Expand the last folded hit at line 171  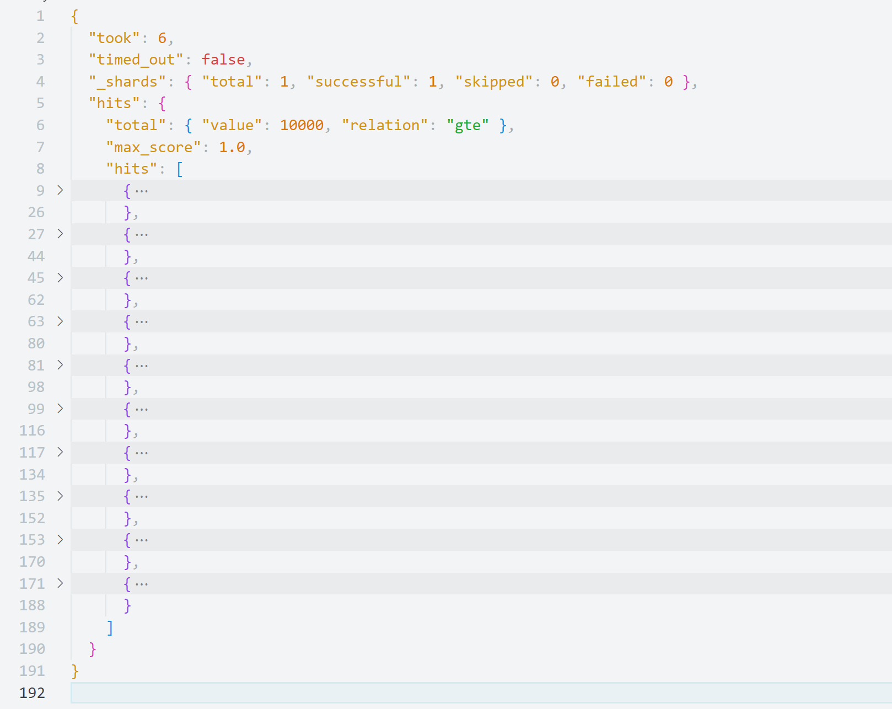60,583
